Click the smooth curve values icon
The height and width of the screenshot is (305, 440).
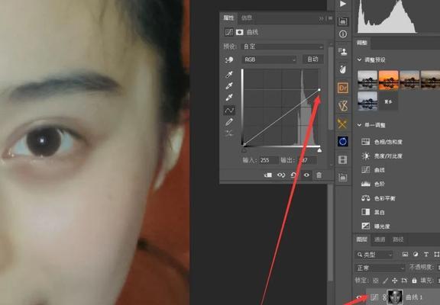[229, 133]
